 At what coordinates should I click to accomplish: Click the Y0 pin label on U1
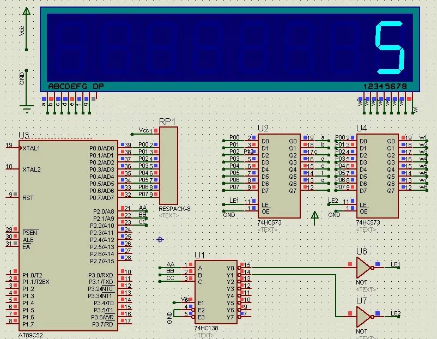point(230,268)
